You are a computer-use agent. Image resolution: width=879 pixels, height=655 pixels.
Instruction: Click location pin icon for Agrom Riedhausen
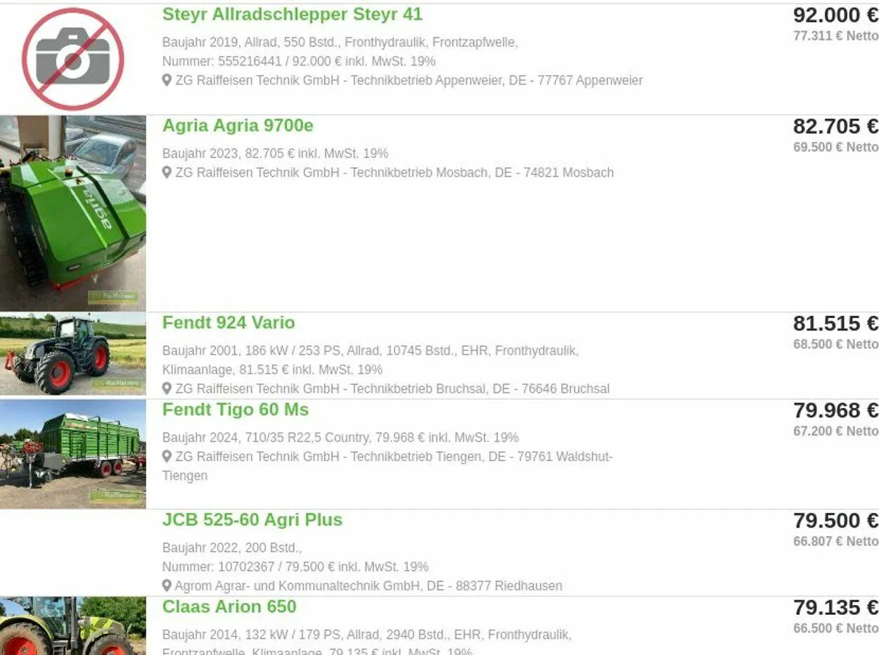click(167, 585)
